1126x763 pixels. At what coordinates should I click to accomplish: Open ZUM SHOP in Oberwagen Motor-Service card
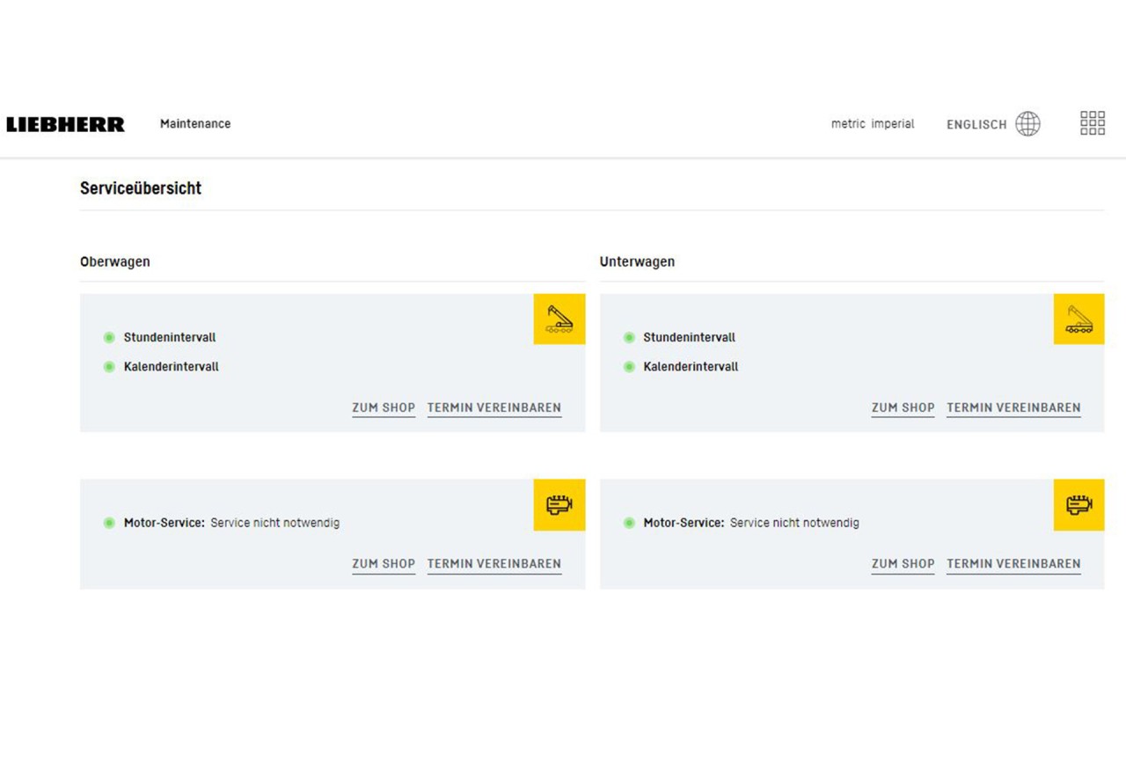click(x=384, y=564)
